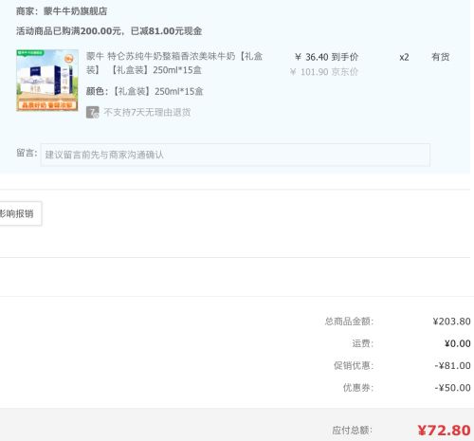Click the 优惠券 label
474x441 pixels.
358,388
